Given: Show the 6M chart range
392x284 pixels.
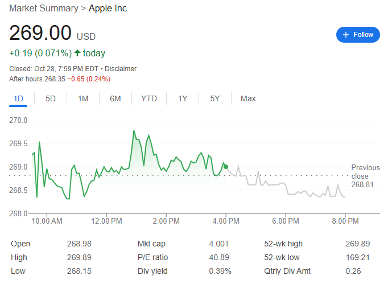Looking at the screenshot, I should [x=115, y=98].
